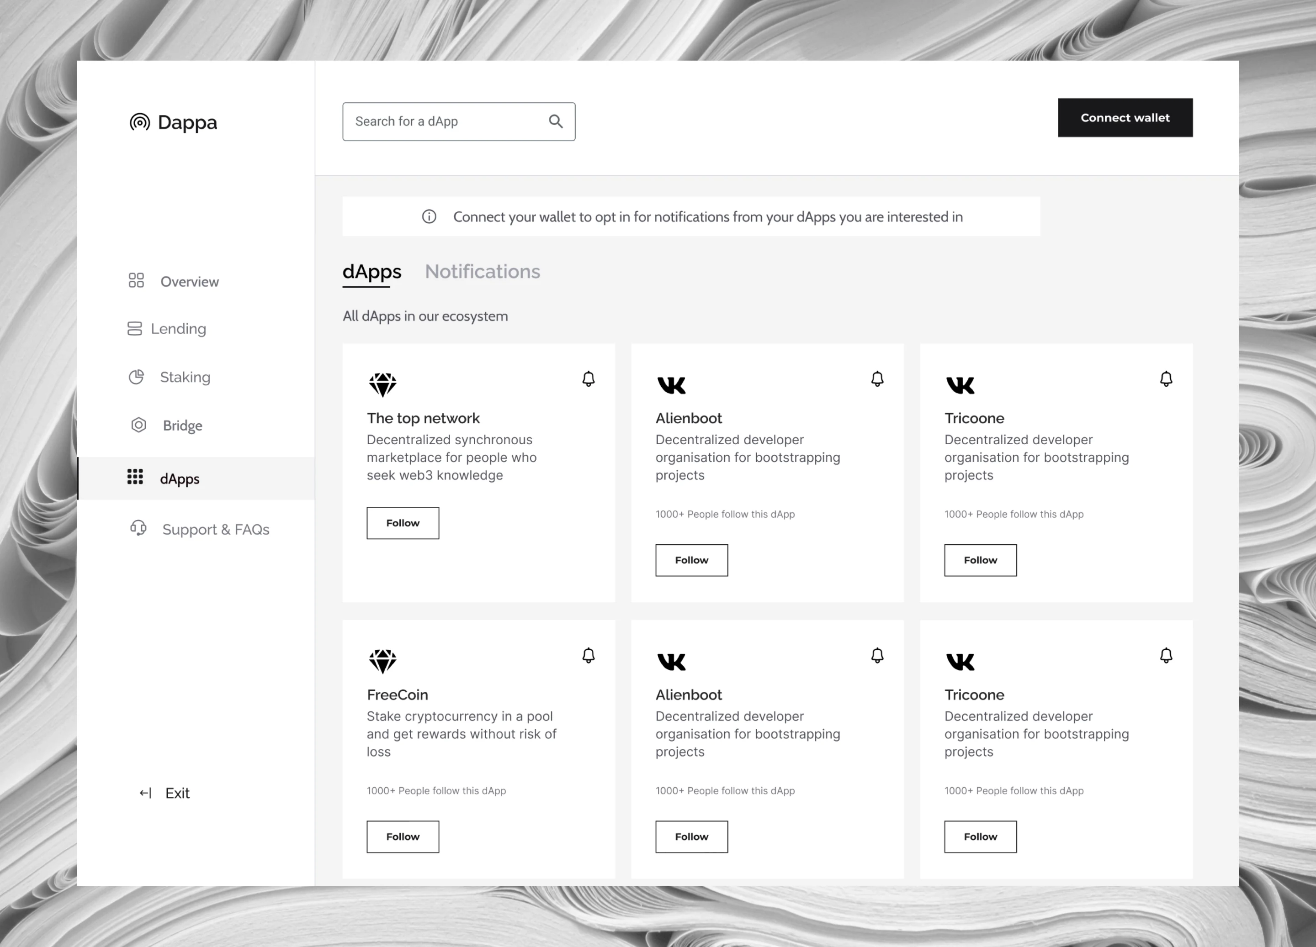Switch to the Notifications tab
The width and height of the screenshot is (1316, 947).
[x=482, y=271]
